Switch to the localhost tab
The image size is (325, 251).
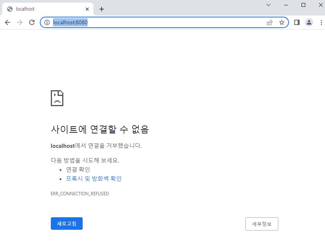click(x=48, y=9)
